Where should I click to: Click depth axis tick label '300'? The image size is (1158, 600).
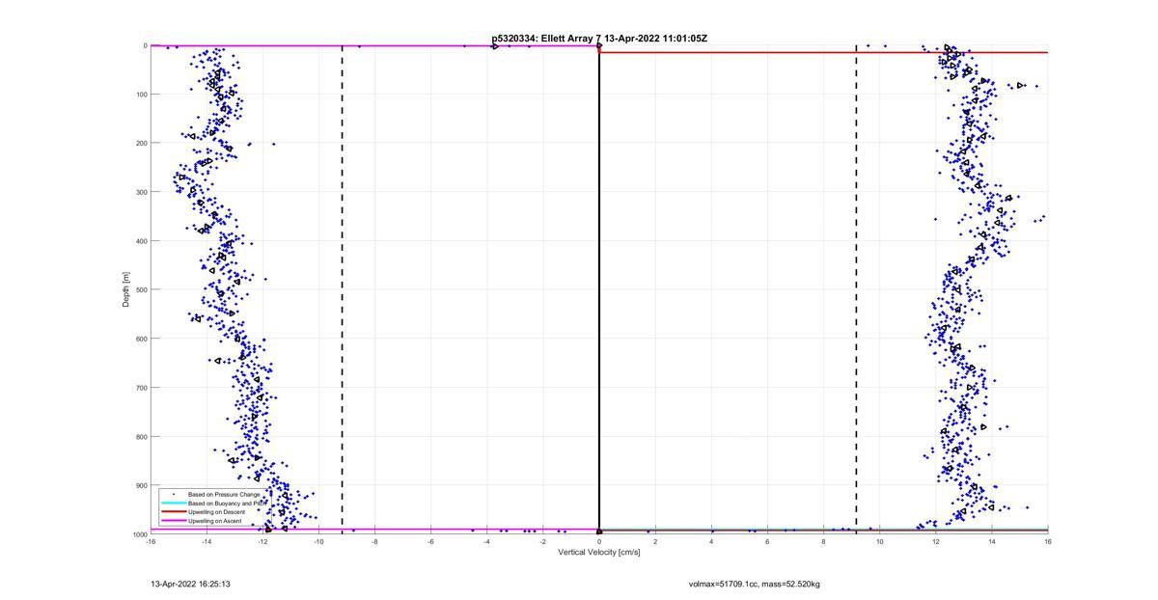click(x=141, y=192)
